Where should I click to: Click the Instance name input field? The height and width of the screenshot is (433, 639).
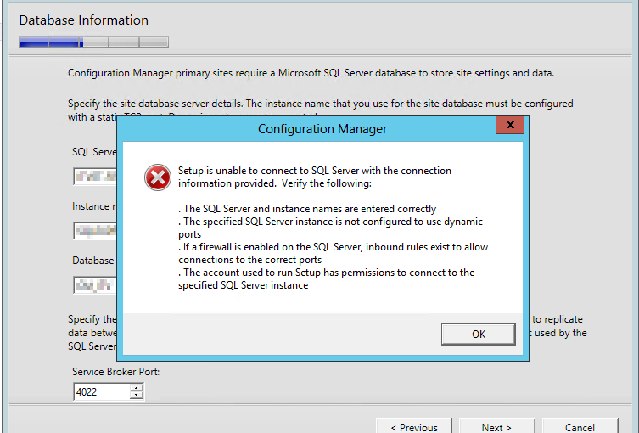pos(95,231)
